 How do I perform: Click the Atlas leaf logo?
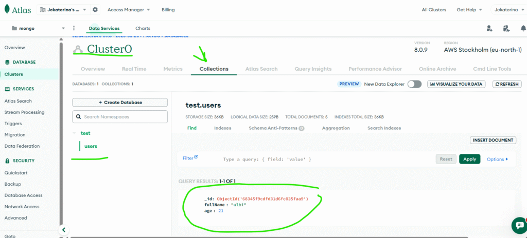point(7,9)
